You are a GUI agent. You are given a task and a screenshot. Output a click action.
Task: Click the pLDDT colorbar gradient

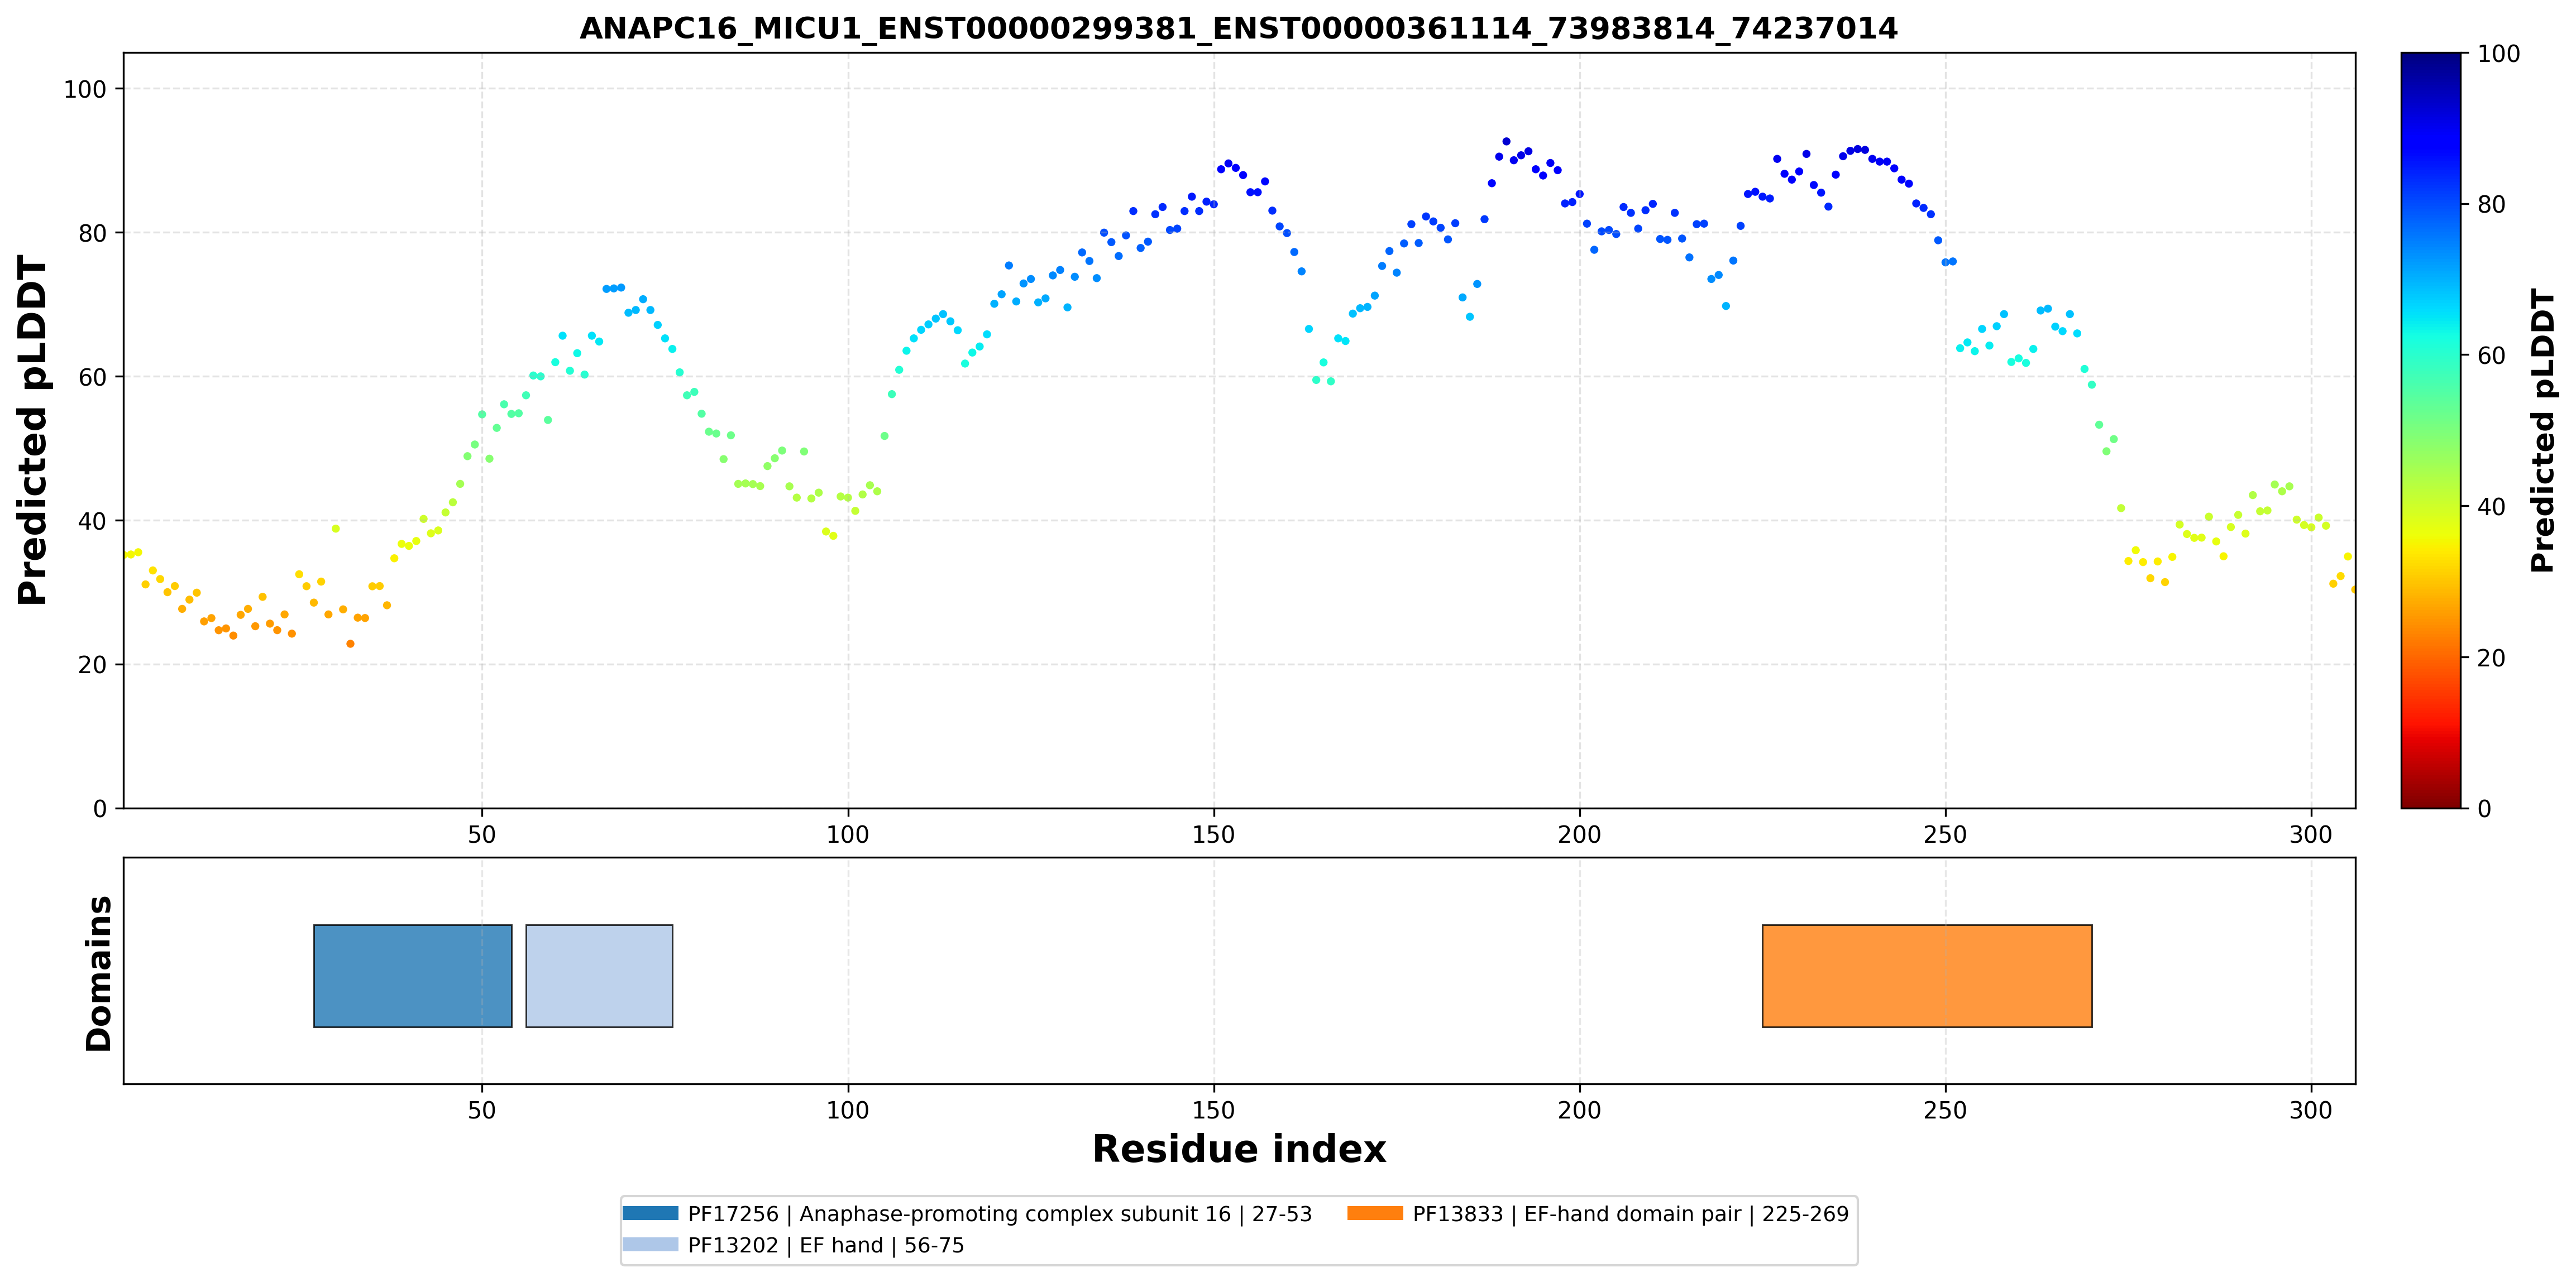pyautogui.click(x=2430, y=431)
